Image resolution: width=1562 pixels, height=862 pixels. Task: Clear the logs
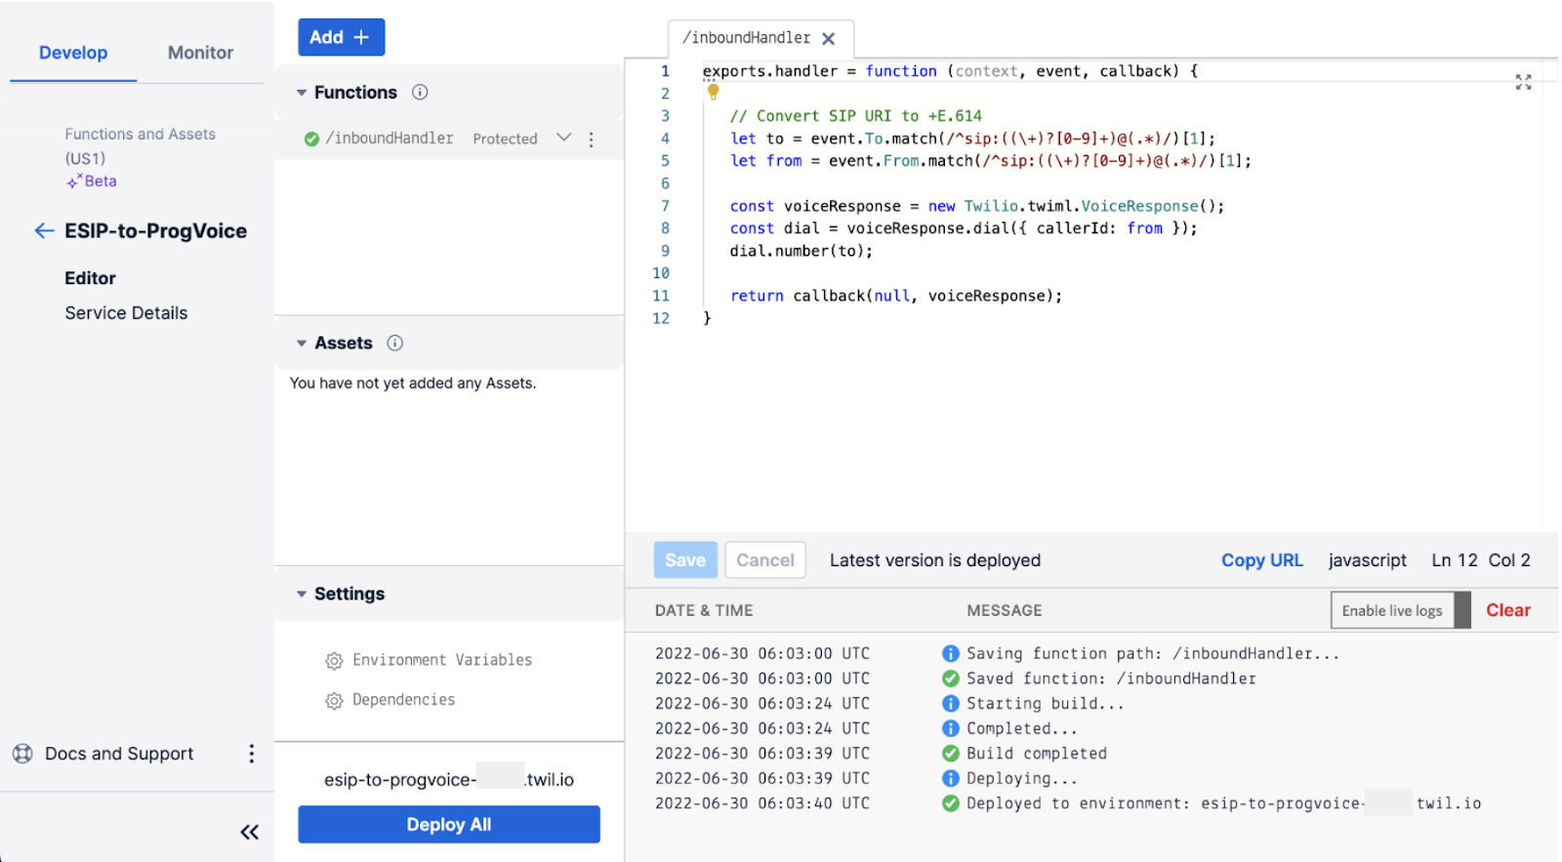tap(1507, 610)
